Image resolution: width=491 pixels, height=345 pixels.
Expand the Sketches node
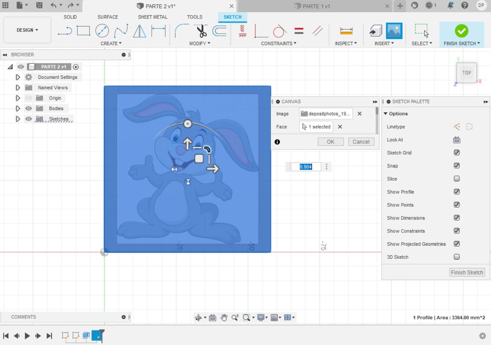coord(18,119)
